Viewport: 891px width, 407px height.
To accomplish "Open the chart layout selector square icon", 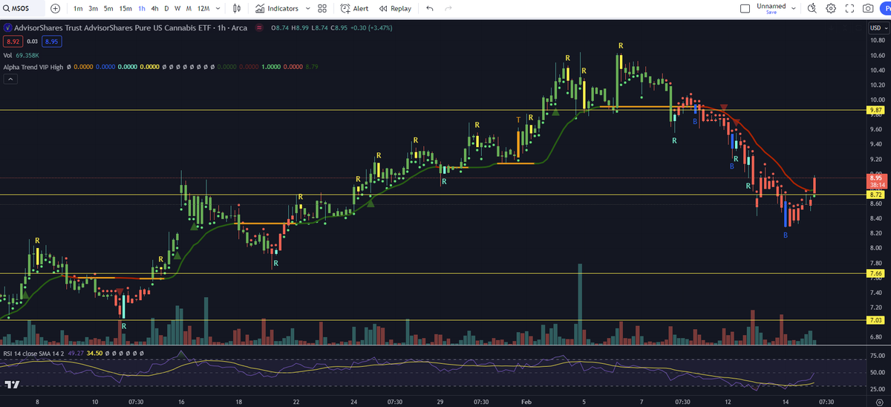I will coord(745,8).
